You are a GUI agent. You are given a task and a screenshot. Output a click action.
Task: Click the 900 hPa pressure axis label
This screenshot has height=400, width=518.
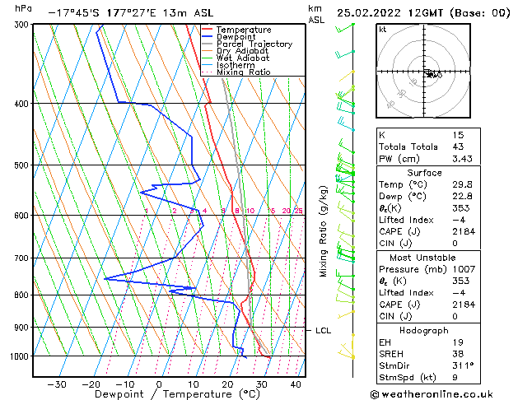[x=23, y=328]
